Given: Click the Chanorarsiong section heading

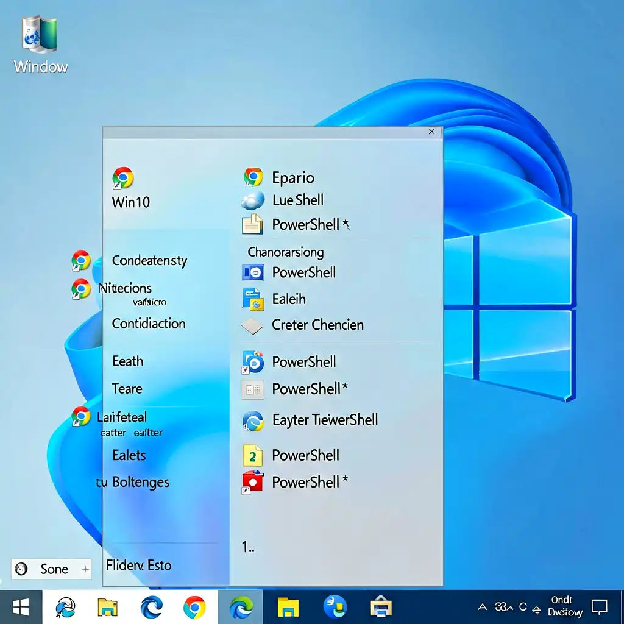Looking at the screenshot, I should (x=285, y=252).
